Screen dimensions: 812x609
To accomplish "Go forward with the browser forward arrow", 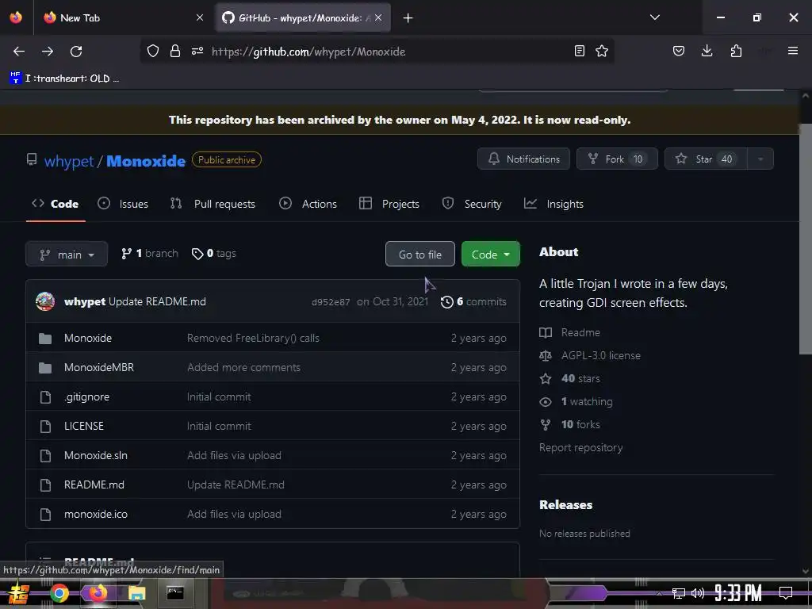I will (47, 52).
